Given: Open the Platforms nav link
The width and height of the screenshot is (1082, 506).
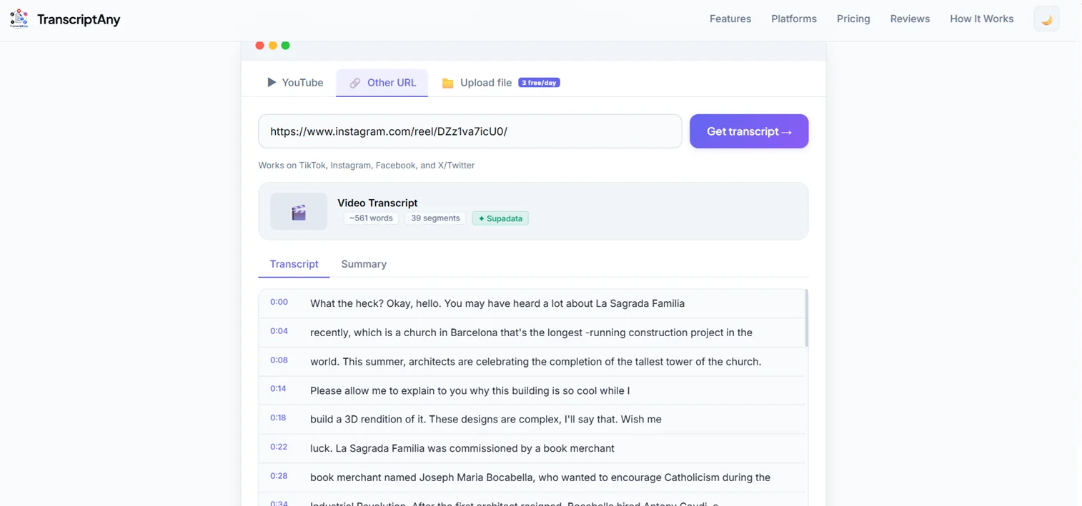Looking at the screenshot, I should [x=793, y=19].
